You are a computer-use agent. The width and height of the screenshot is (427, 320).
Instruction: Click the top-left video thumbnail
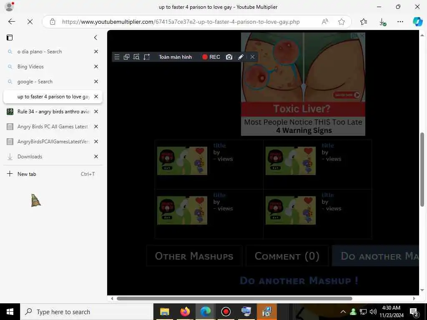(182, 161)
